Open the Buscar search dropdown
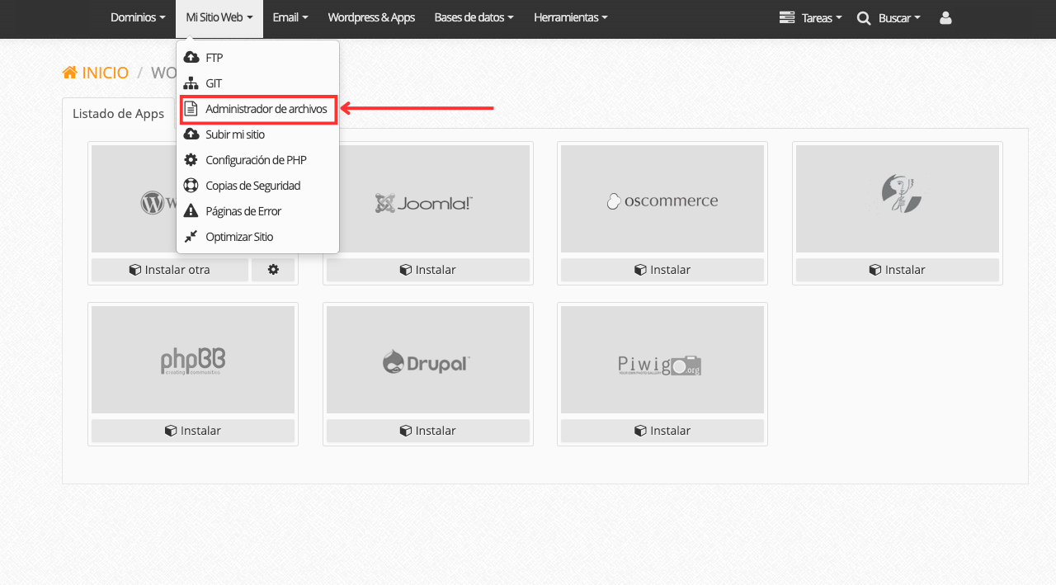Screen dimensions: 1056x585 tap(889, 17)
